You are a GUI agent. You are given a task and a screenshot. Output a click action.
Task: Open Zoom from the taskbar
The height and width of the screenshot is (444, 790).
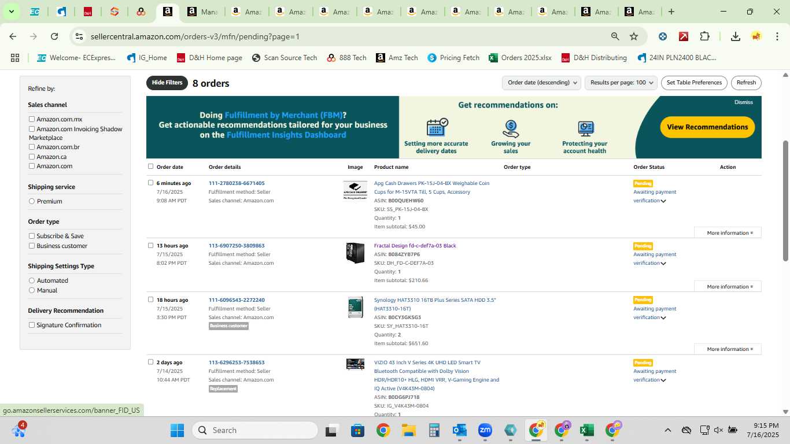485,430
